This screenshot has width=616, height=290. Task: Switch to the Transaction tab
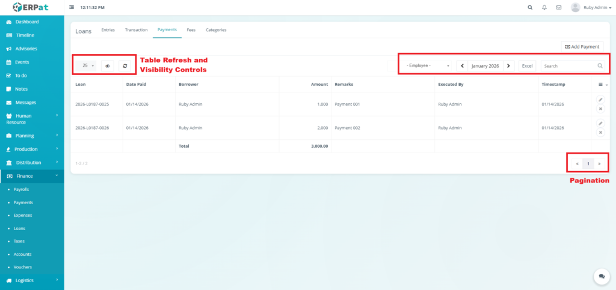(x=136, y=29)
